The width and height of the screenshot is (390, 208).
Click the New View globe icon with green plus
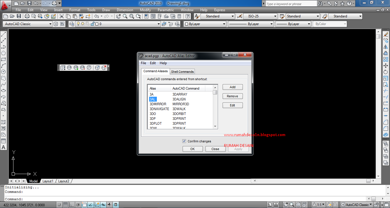76,68
